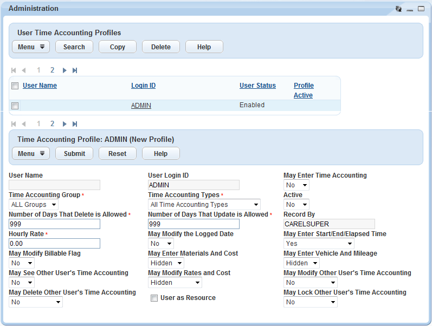This screenshot has width=432, height=326.
Task: Open Menu in the Time Accounting Profile section
Action: (31, 154)
